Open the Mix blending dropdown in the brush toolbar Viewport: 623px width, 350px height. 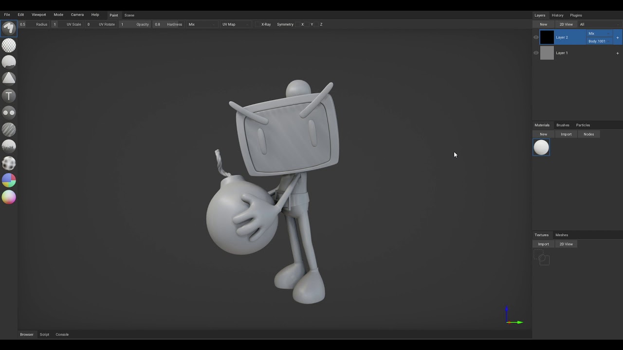click(x=201, y=24)
